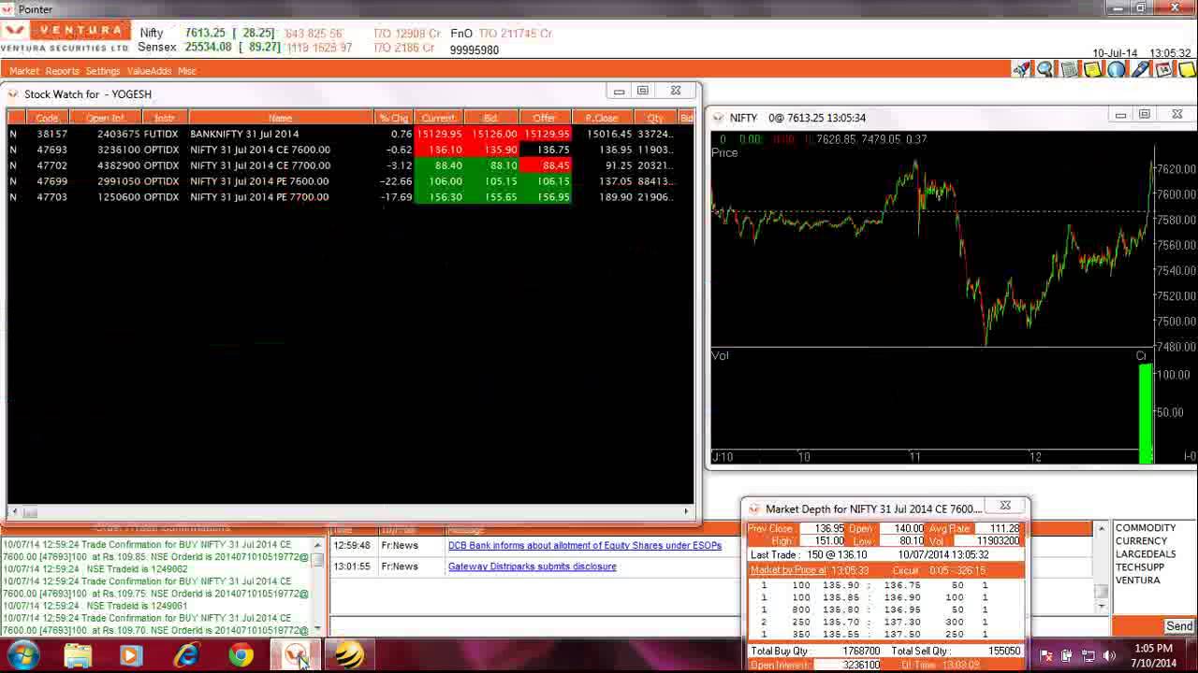Launch Internet Explorer from the taskbar
This screenshot has width=1198, height=673.
186,655
